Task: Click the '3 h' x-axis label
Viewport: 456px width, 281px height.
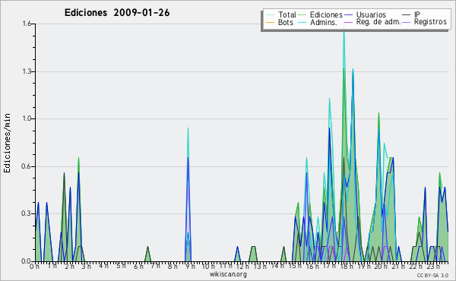Action: tap(86, 267)
